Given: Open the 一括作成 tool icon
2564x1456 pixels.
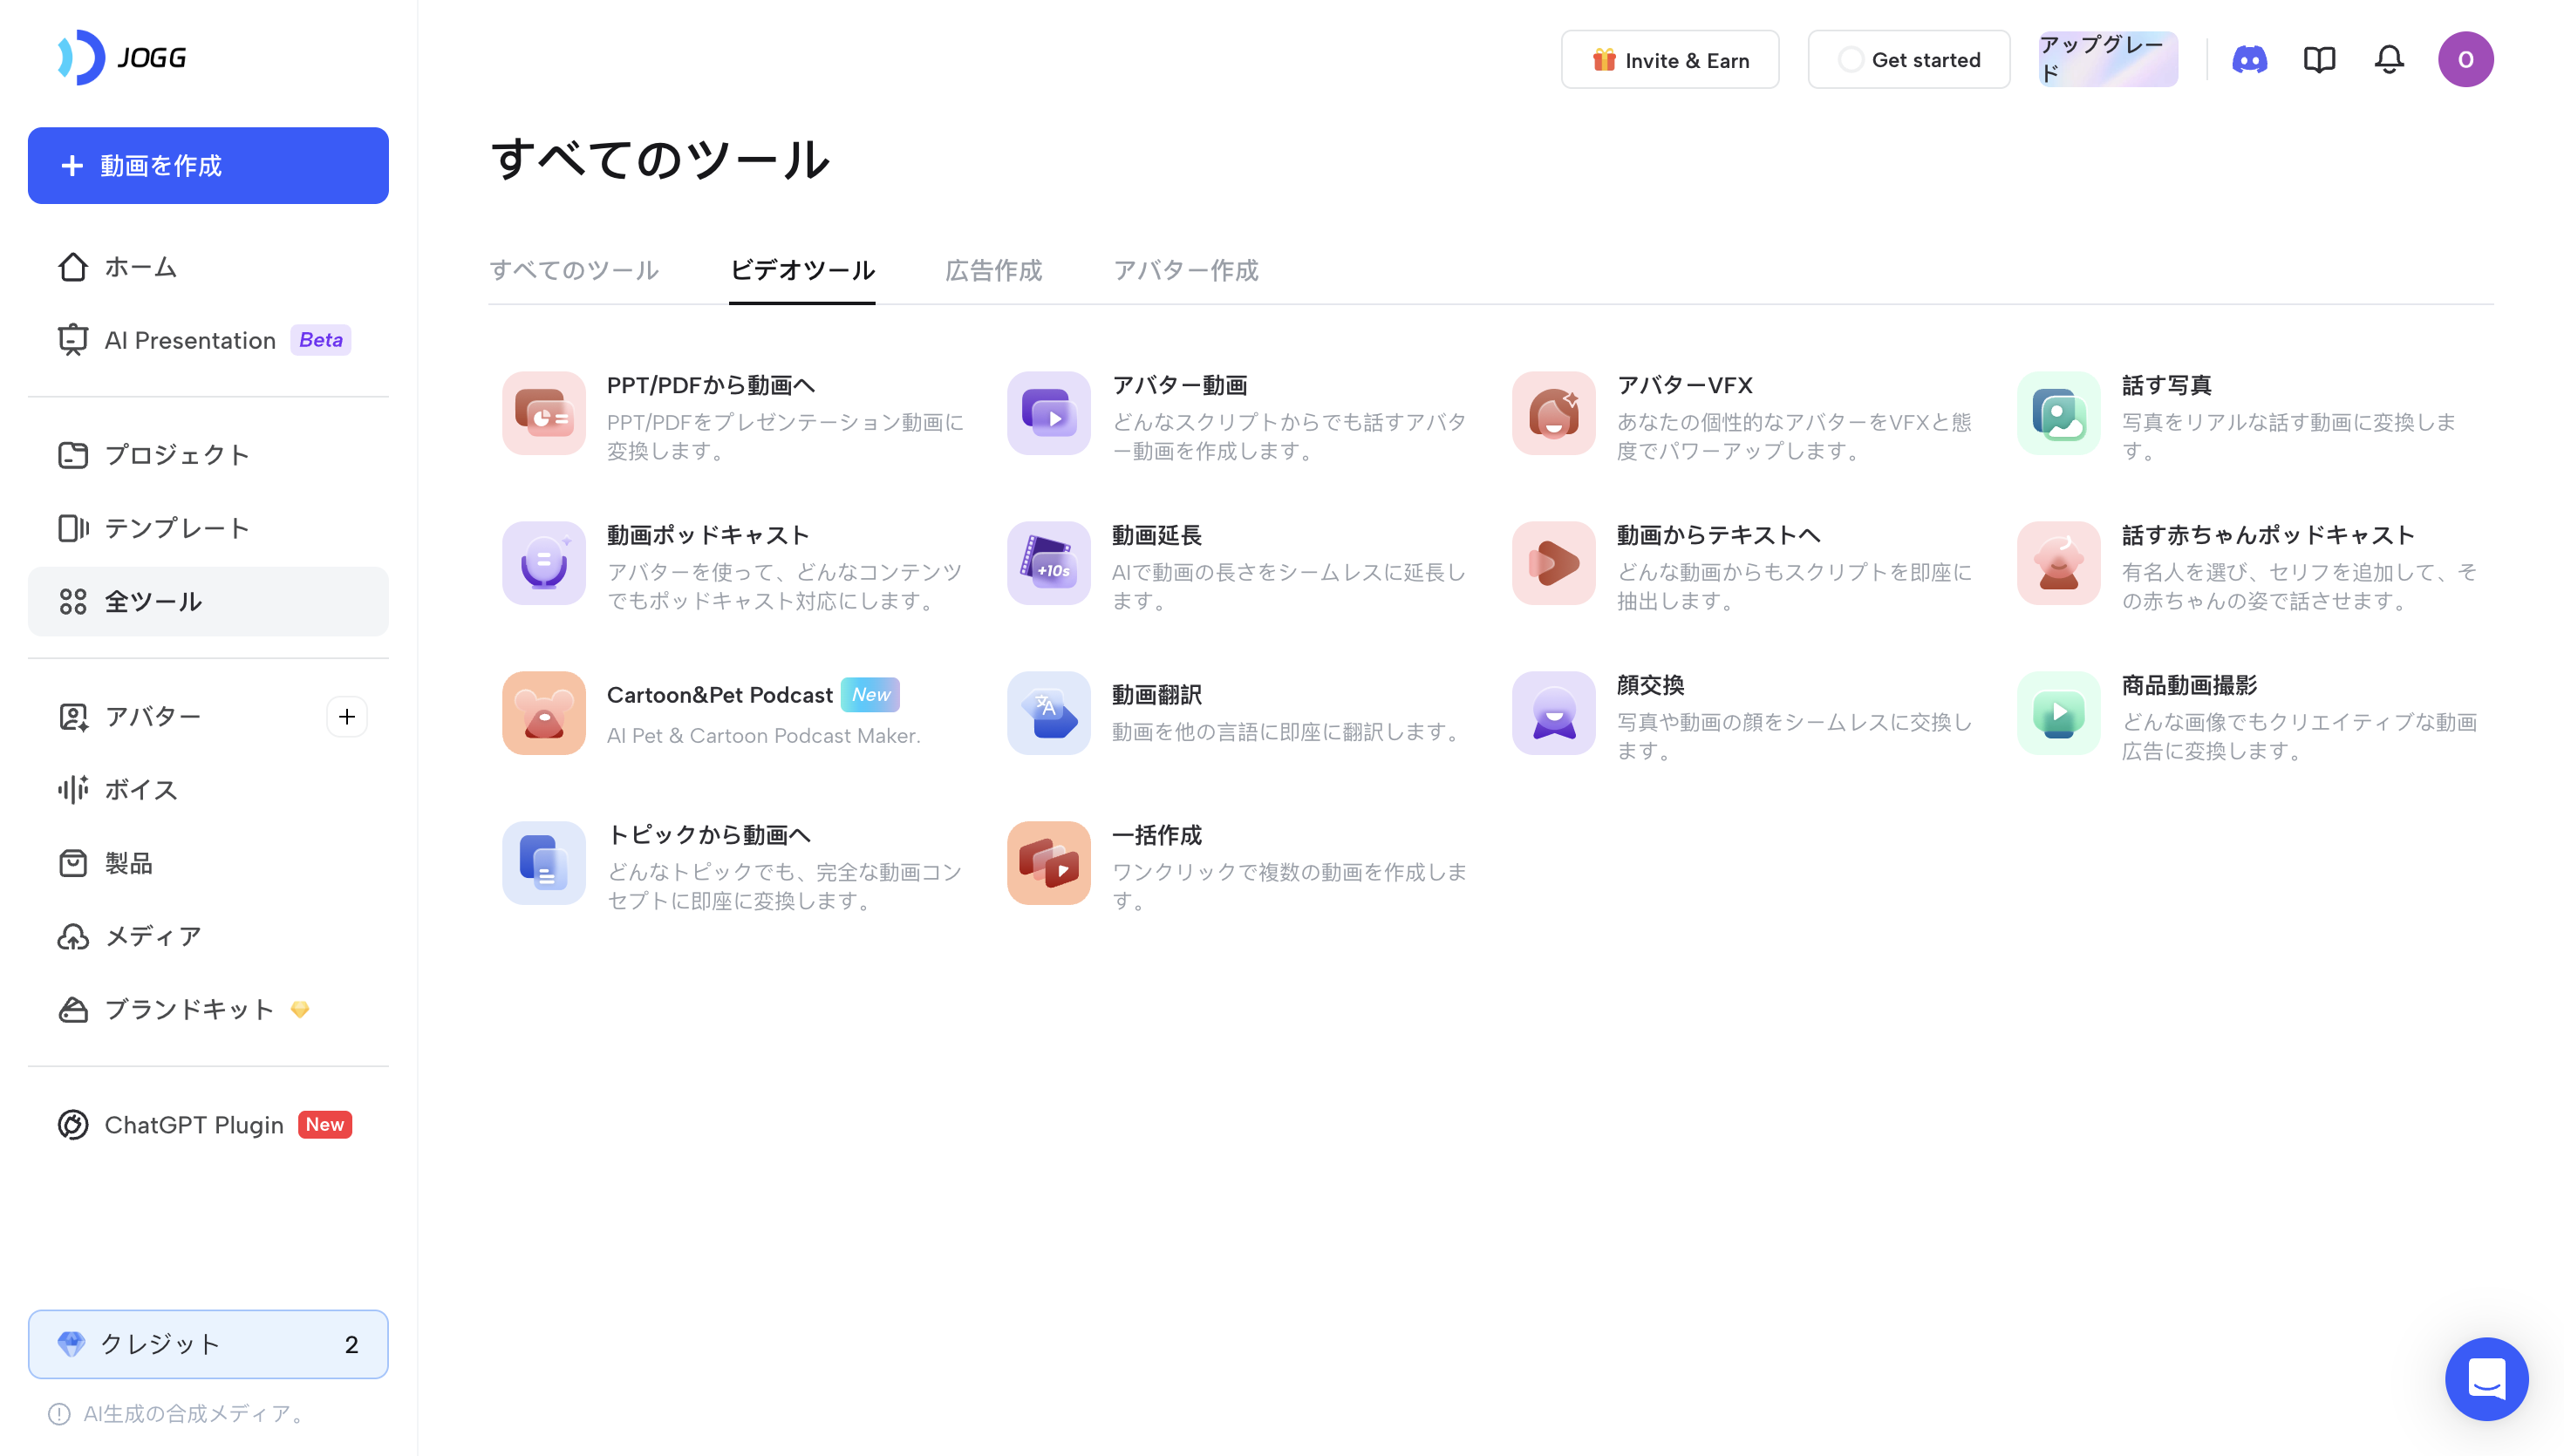Looking at the screenshot, I should click(x=1048, y=863).
